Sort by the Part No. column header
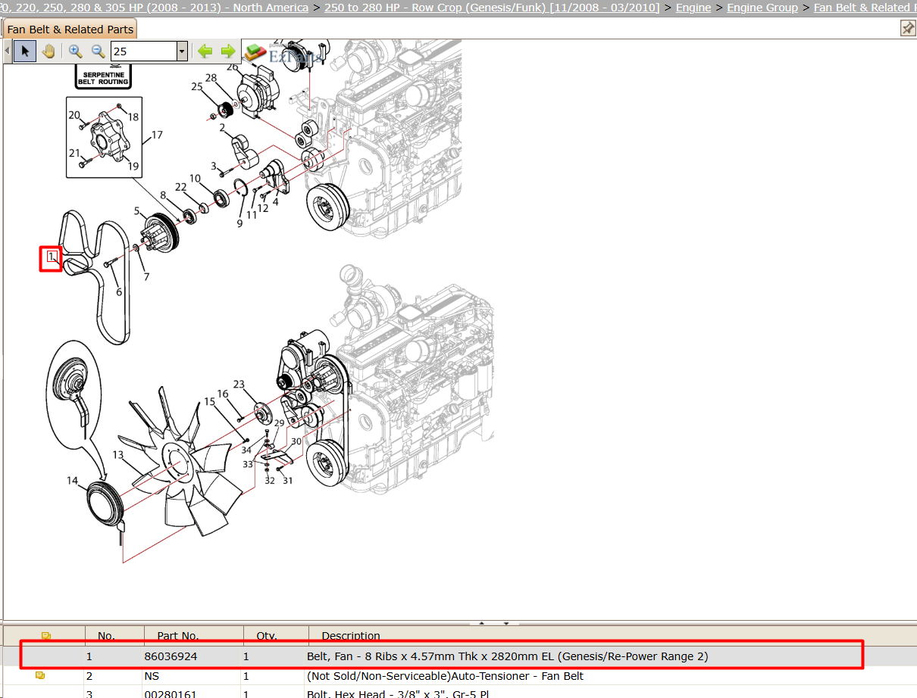Image resolution: width=917 pixels, height=698 pixels. 178,636
